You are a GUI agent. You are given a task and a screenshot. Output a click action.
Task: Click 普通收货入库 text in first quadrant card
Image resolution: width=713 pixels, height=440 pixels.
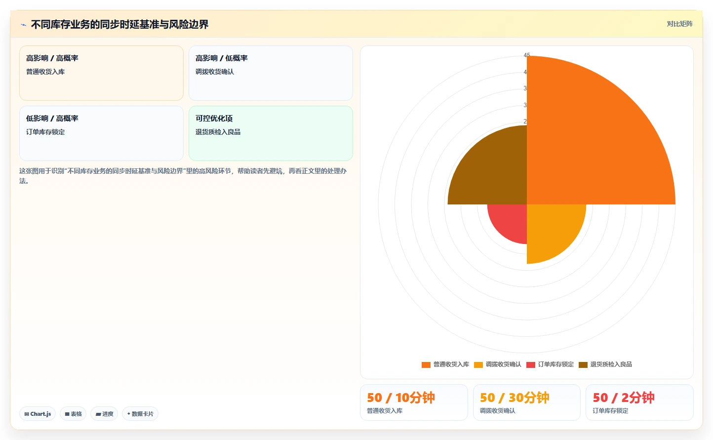(x=45, y=72)
